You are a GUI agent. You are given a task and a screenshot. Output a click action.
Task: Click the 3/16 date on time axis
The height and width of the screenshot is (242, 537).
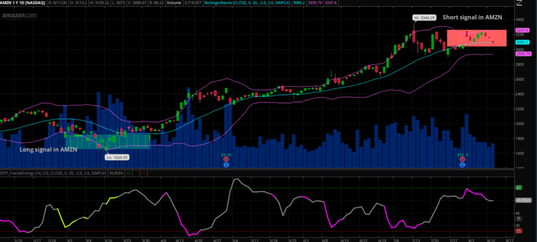(108, 239)
